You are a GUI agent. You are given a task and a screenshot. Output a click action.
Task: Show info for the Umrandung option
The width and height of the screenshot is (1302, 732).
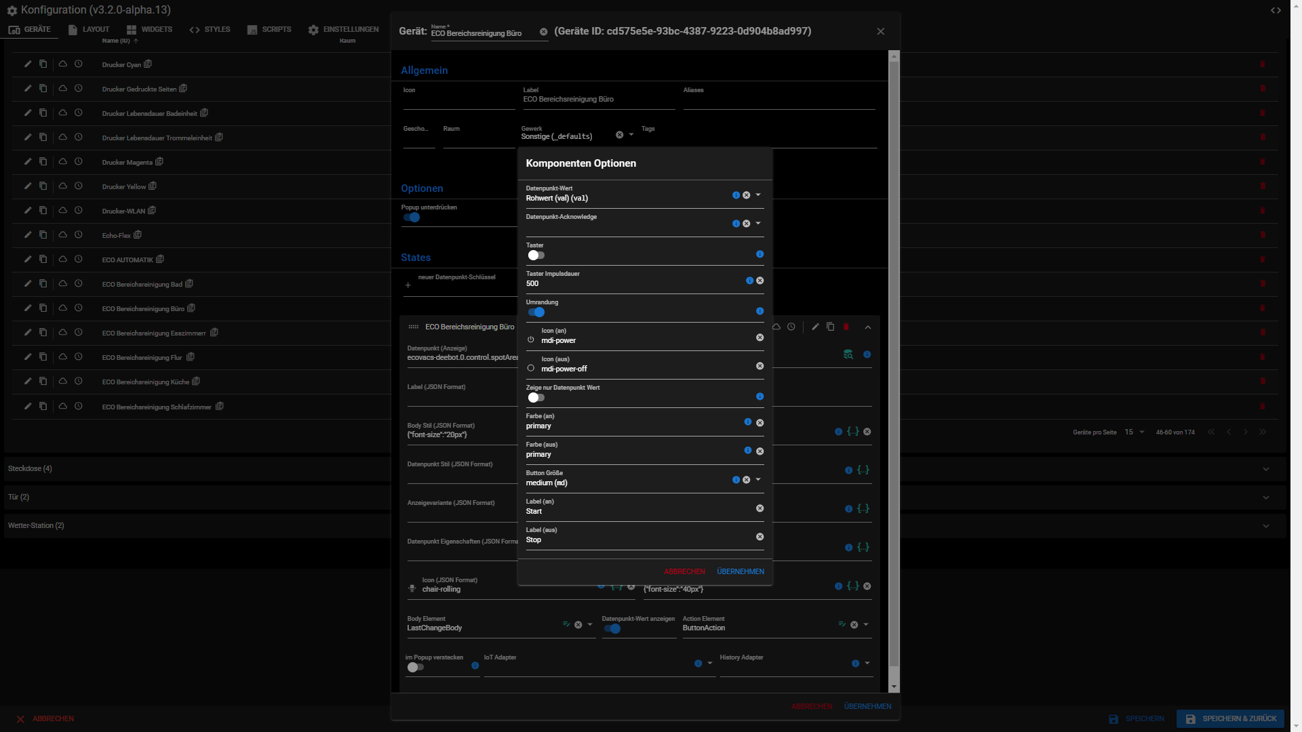759,311
